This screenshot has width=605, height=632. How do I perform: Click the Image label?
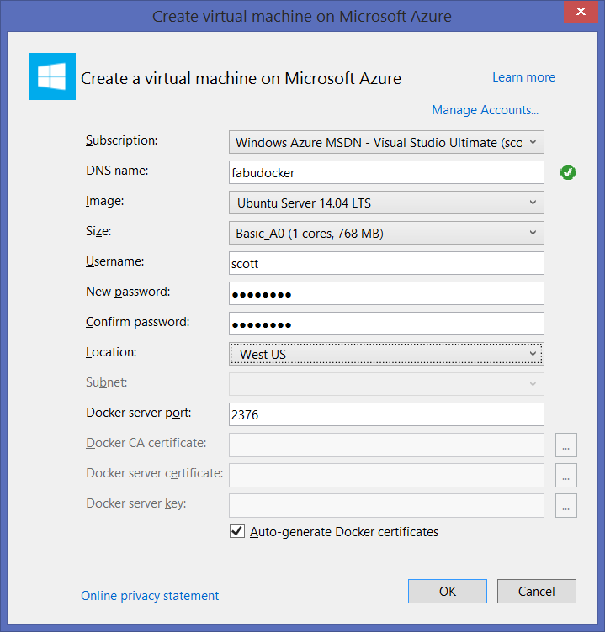tap(104, 201)
